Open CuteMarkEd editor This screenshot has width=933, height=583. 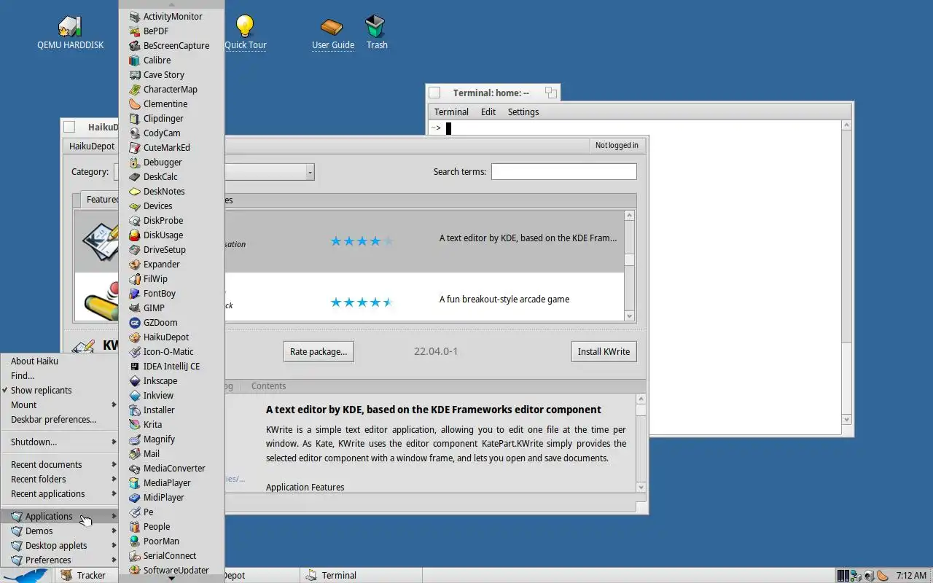pyautogui.click(x=171, y=147)
